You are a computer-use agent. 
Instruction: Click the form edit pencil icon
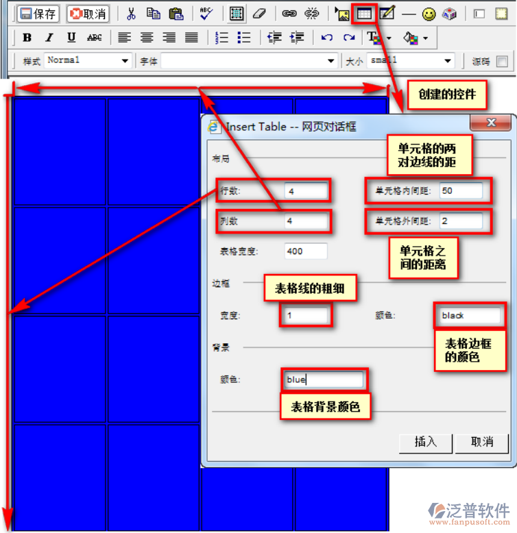point(387,14)
